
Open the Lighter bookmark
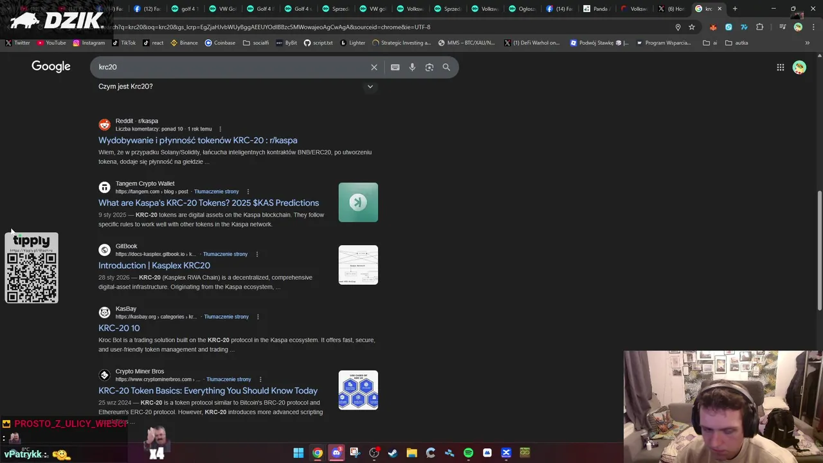pyautogui.click(x=352, y=42)
